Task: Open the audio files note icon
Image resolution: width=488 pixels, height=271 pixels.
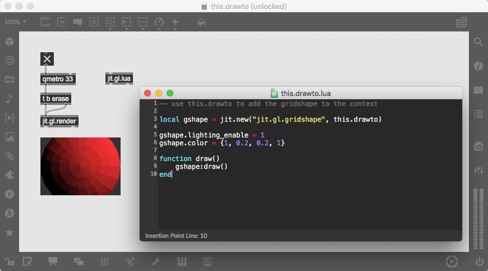Action: [x=10, y=99]
